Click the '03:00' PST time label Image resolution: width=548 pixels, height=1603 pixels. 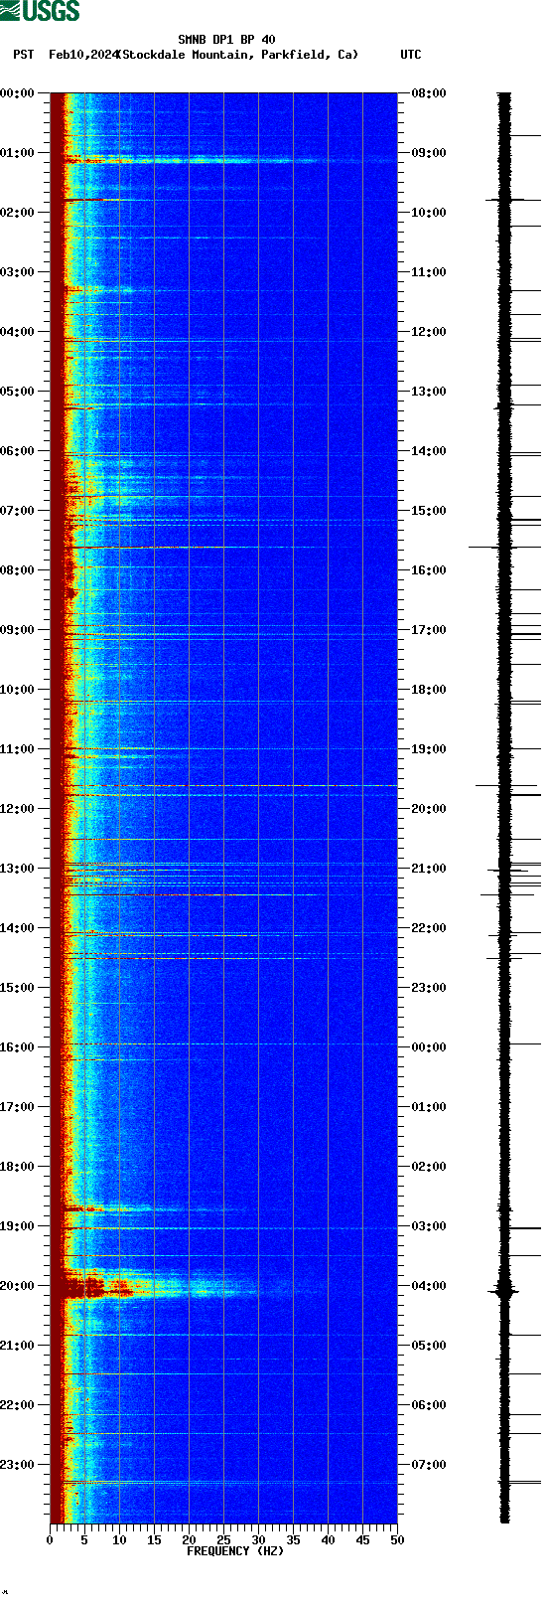pos(17,272)
